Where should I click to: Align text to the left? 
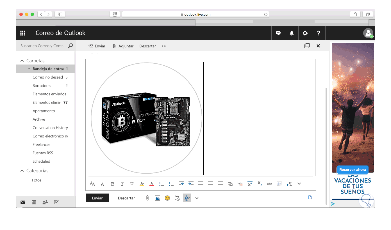201,184
